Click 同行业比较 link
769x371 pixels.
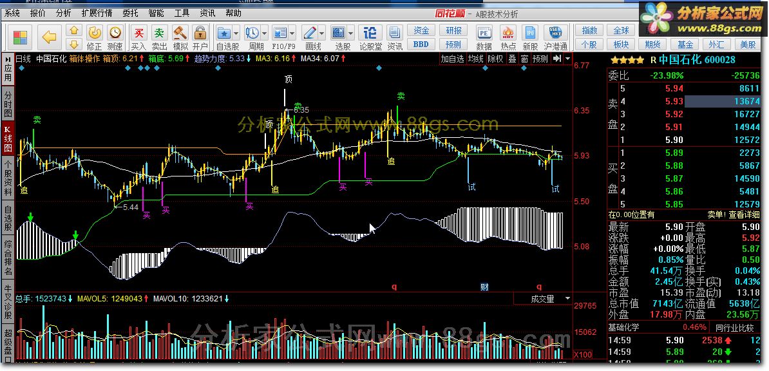(735, 327)
